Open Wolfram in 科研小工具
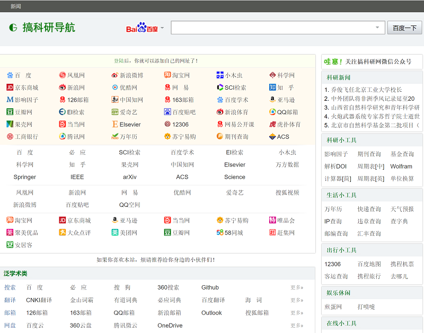This screenshot has height=333, width=424. tap(401, 166)
